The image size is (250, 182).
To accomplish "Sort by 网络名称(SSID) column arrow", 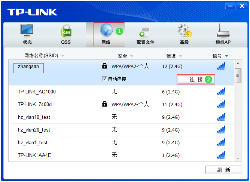I will tap(62, 56).
